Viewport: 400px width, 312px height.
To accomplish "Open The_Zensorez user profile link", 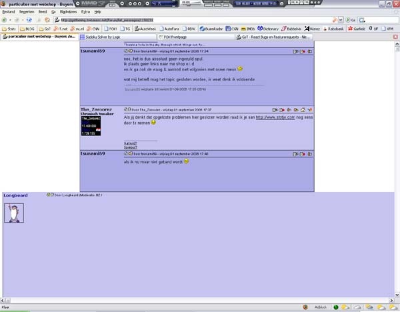I will click(96, 109).
